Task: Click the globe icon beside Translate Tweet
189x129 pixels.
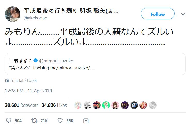Action: (7, 81)
